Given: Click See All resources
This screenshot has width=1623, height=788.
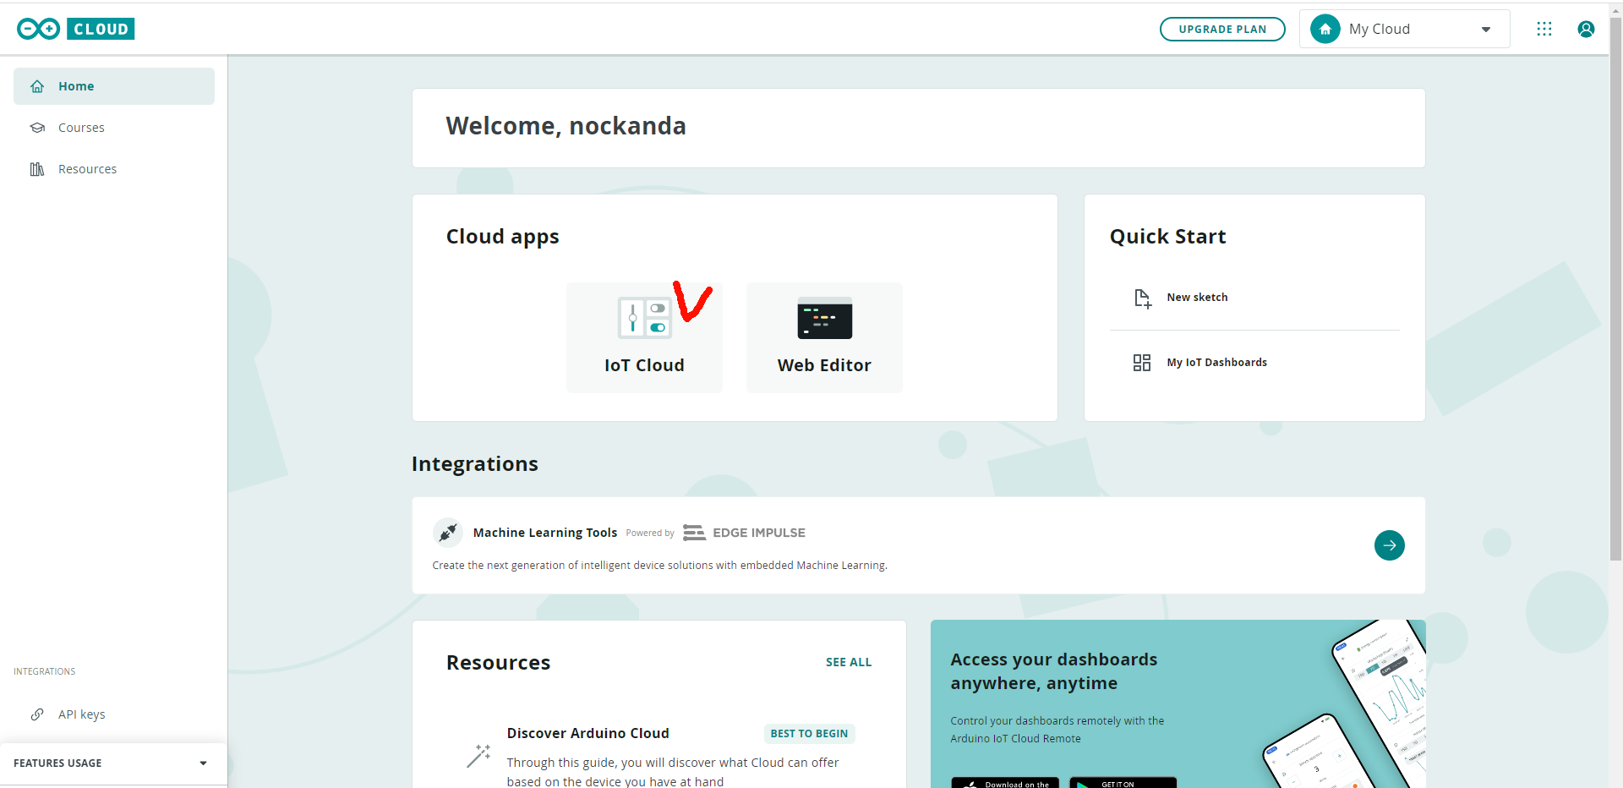Looking at the screenshot, I should coord(849,662).
